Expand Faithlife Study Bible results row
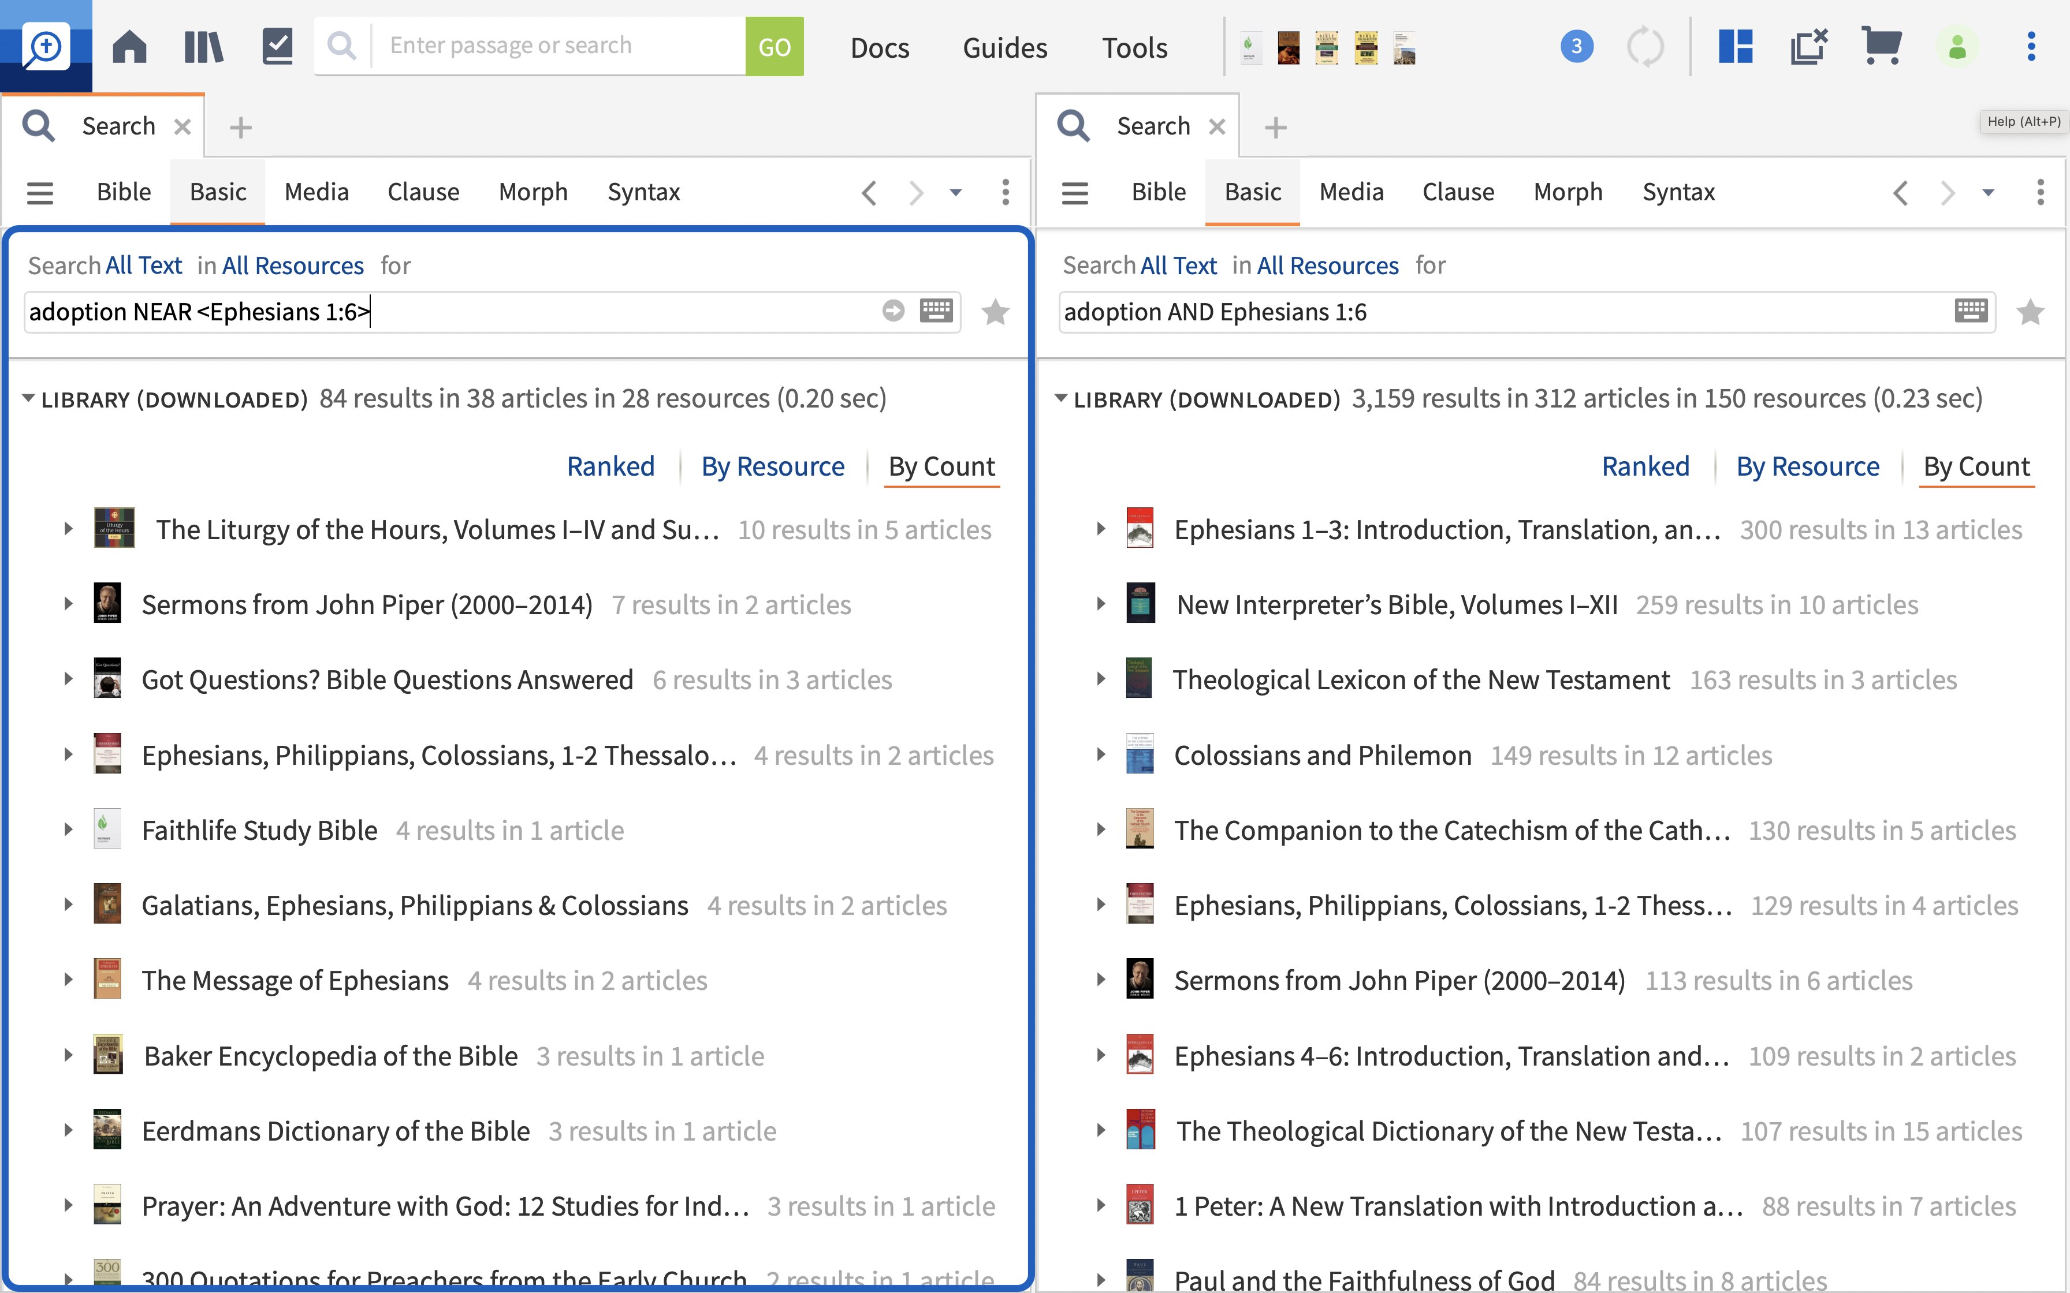Image resolution: width=2070 pixels, height=1293 pixels. click(x=68, y=831)
